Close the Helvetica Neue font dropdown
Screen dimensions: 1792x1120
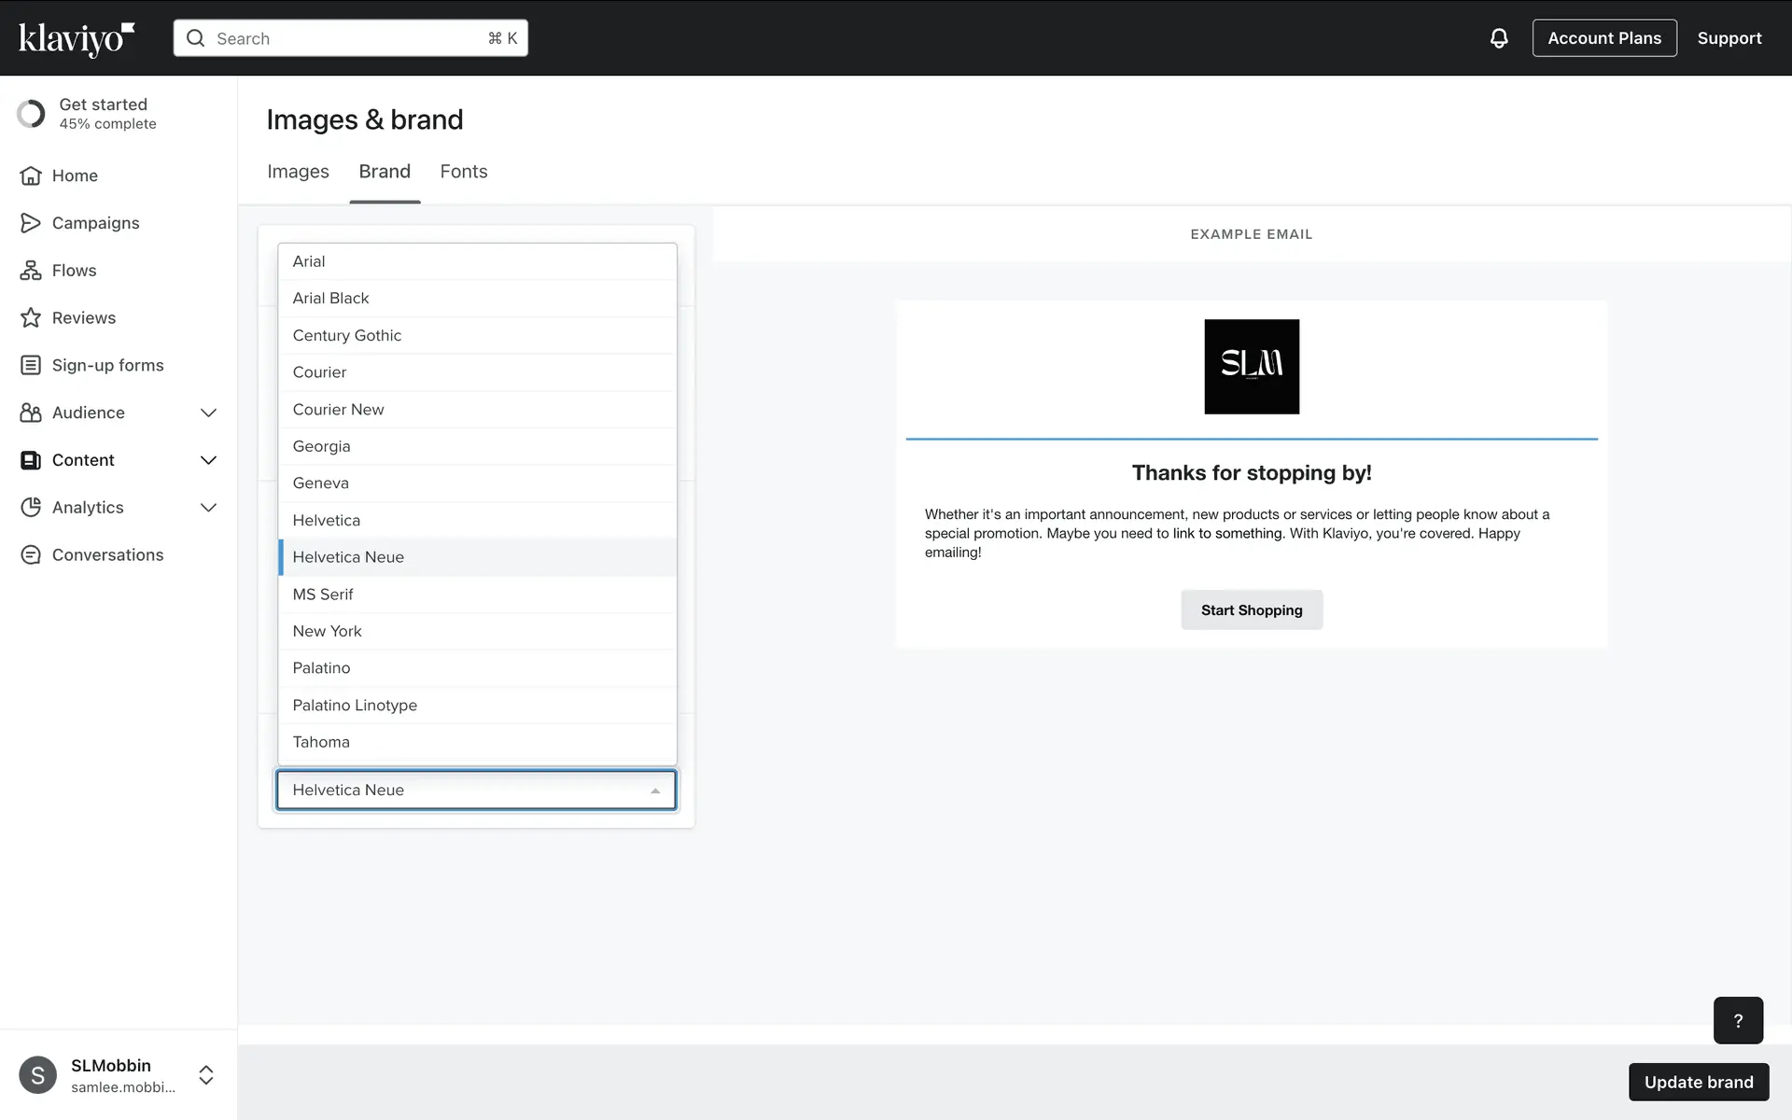[655, 791]
